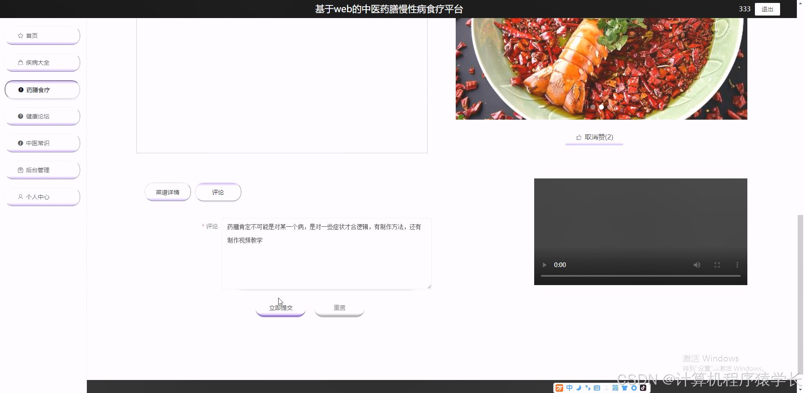Click the question-mark icon beside 健康论坛

(x=20, y=116)
